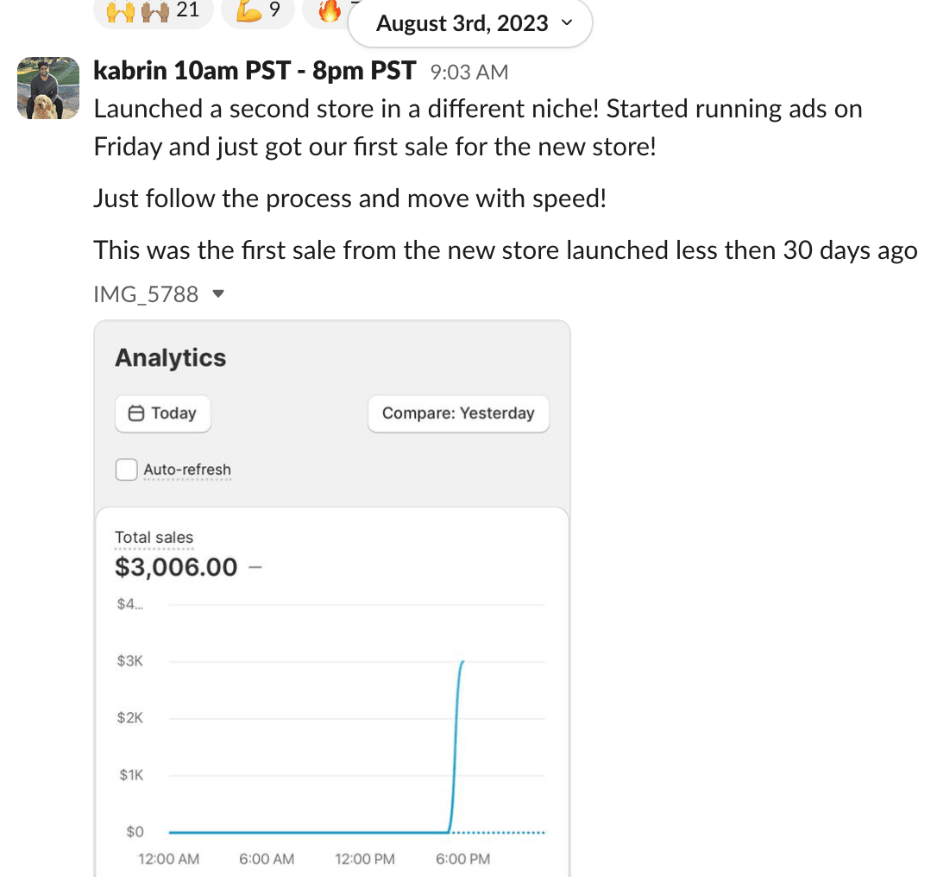Viewport: 937px width, 877px height.
Task: Enable the Auto-refresh checkbox
Action: (x=127, y=470)
